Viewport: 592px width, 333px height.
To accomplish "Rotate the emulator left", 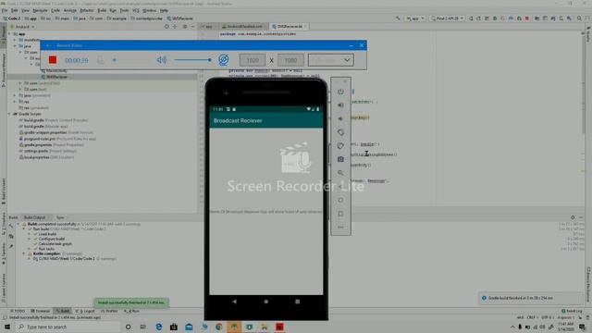I will coord(340,132).
